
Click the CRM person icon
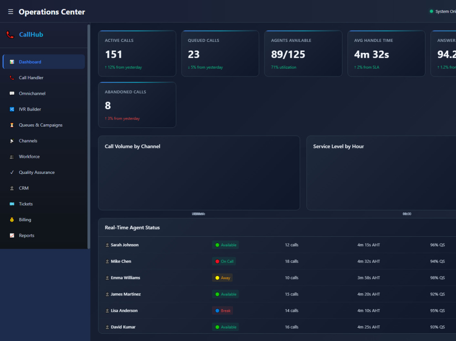tap(12, 188)
